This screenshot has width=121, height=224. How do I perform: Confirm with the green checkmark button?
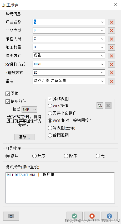click(74, 216)
